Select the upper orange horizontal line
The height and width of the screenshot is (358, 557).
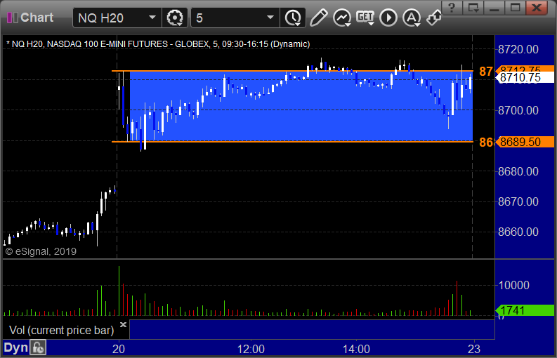[292, 71]
